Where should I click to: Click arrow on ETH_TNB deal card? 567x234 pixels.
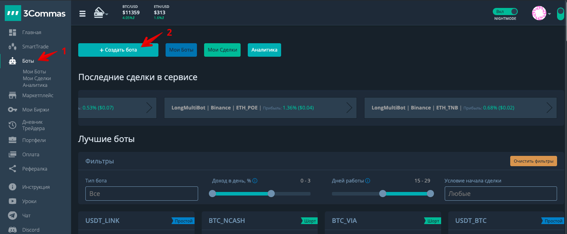point(550,108)
